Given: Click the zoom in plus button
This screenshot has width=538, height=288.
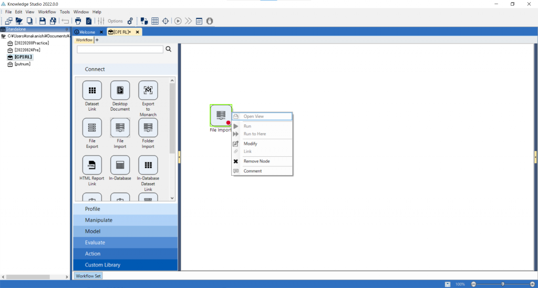Looking at the screenshot, I should tap(532, 284).
